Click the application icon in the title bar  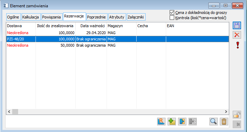coord(6,6)
